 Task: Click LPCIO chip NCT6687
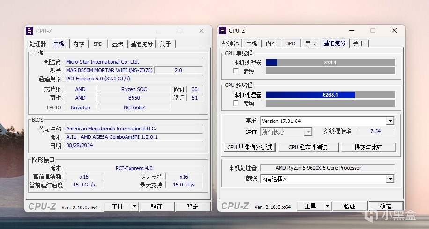(134, 107)
